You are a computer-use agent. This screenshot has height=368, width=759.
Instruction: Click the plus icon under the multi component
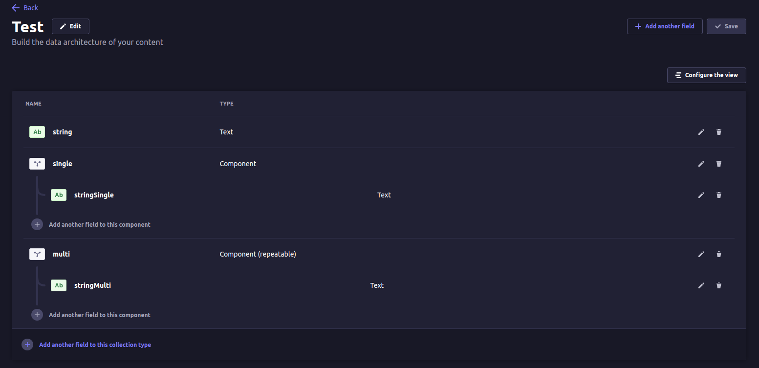pos(37,315)
